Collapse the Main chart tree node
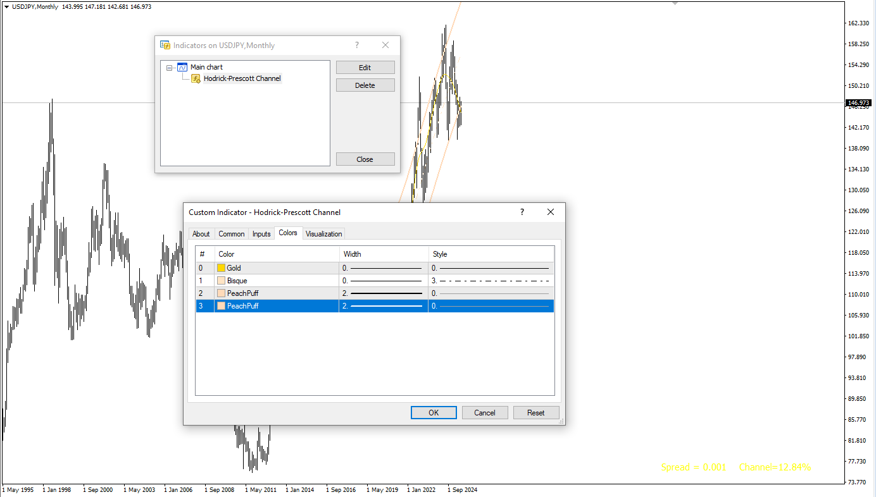The width and height of the screenshot is (876, 497). tap(170, 68)
